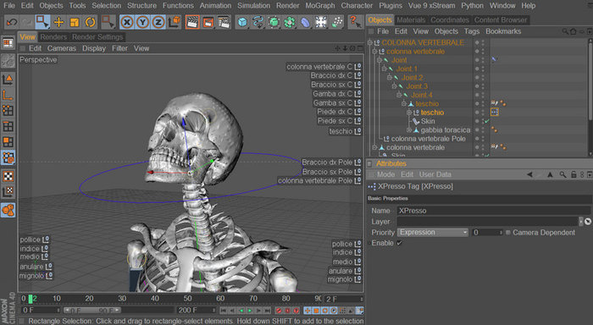Click the Undo arrow icon
The width and height of the screenshot is (593, 325).
12,22
